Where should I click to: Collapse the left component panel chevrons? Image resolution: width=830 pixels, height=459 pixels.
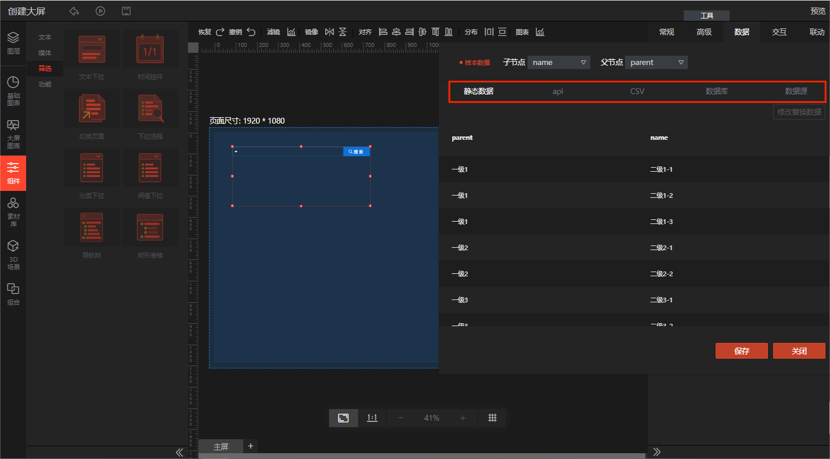[x=179, y=452]
